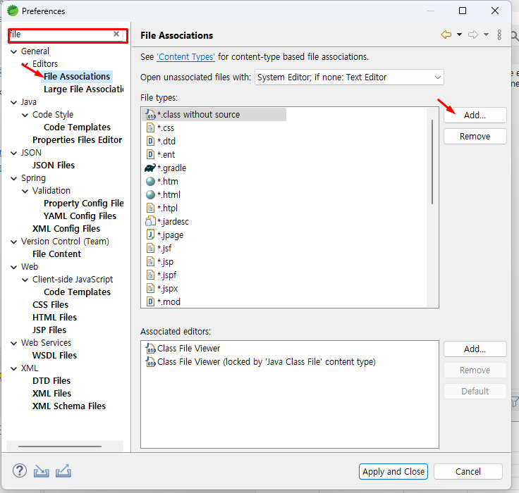Select File Content tree item
The width and height of the screenshot is (519, 493).
pos(56,254)
